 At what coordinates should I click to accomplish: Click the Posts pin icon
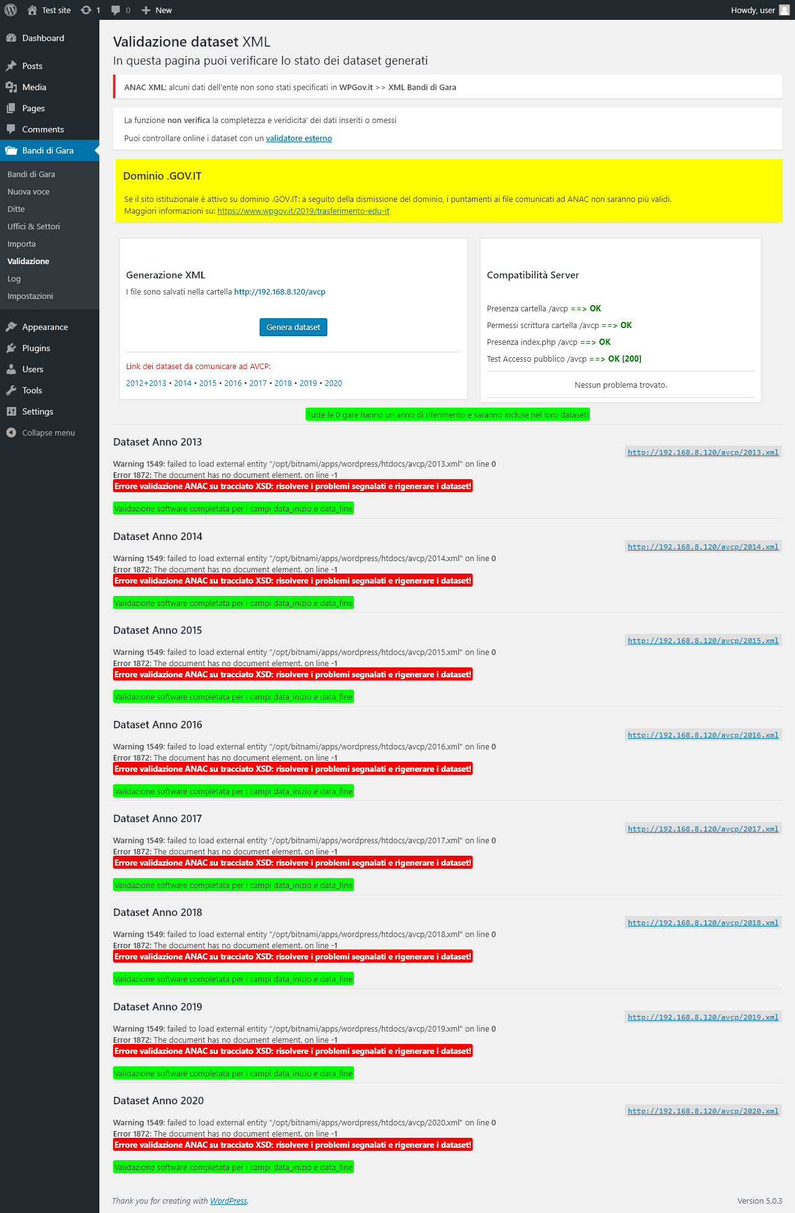(11, 66)
